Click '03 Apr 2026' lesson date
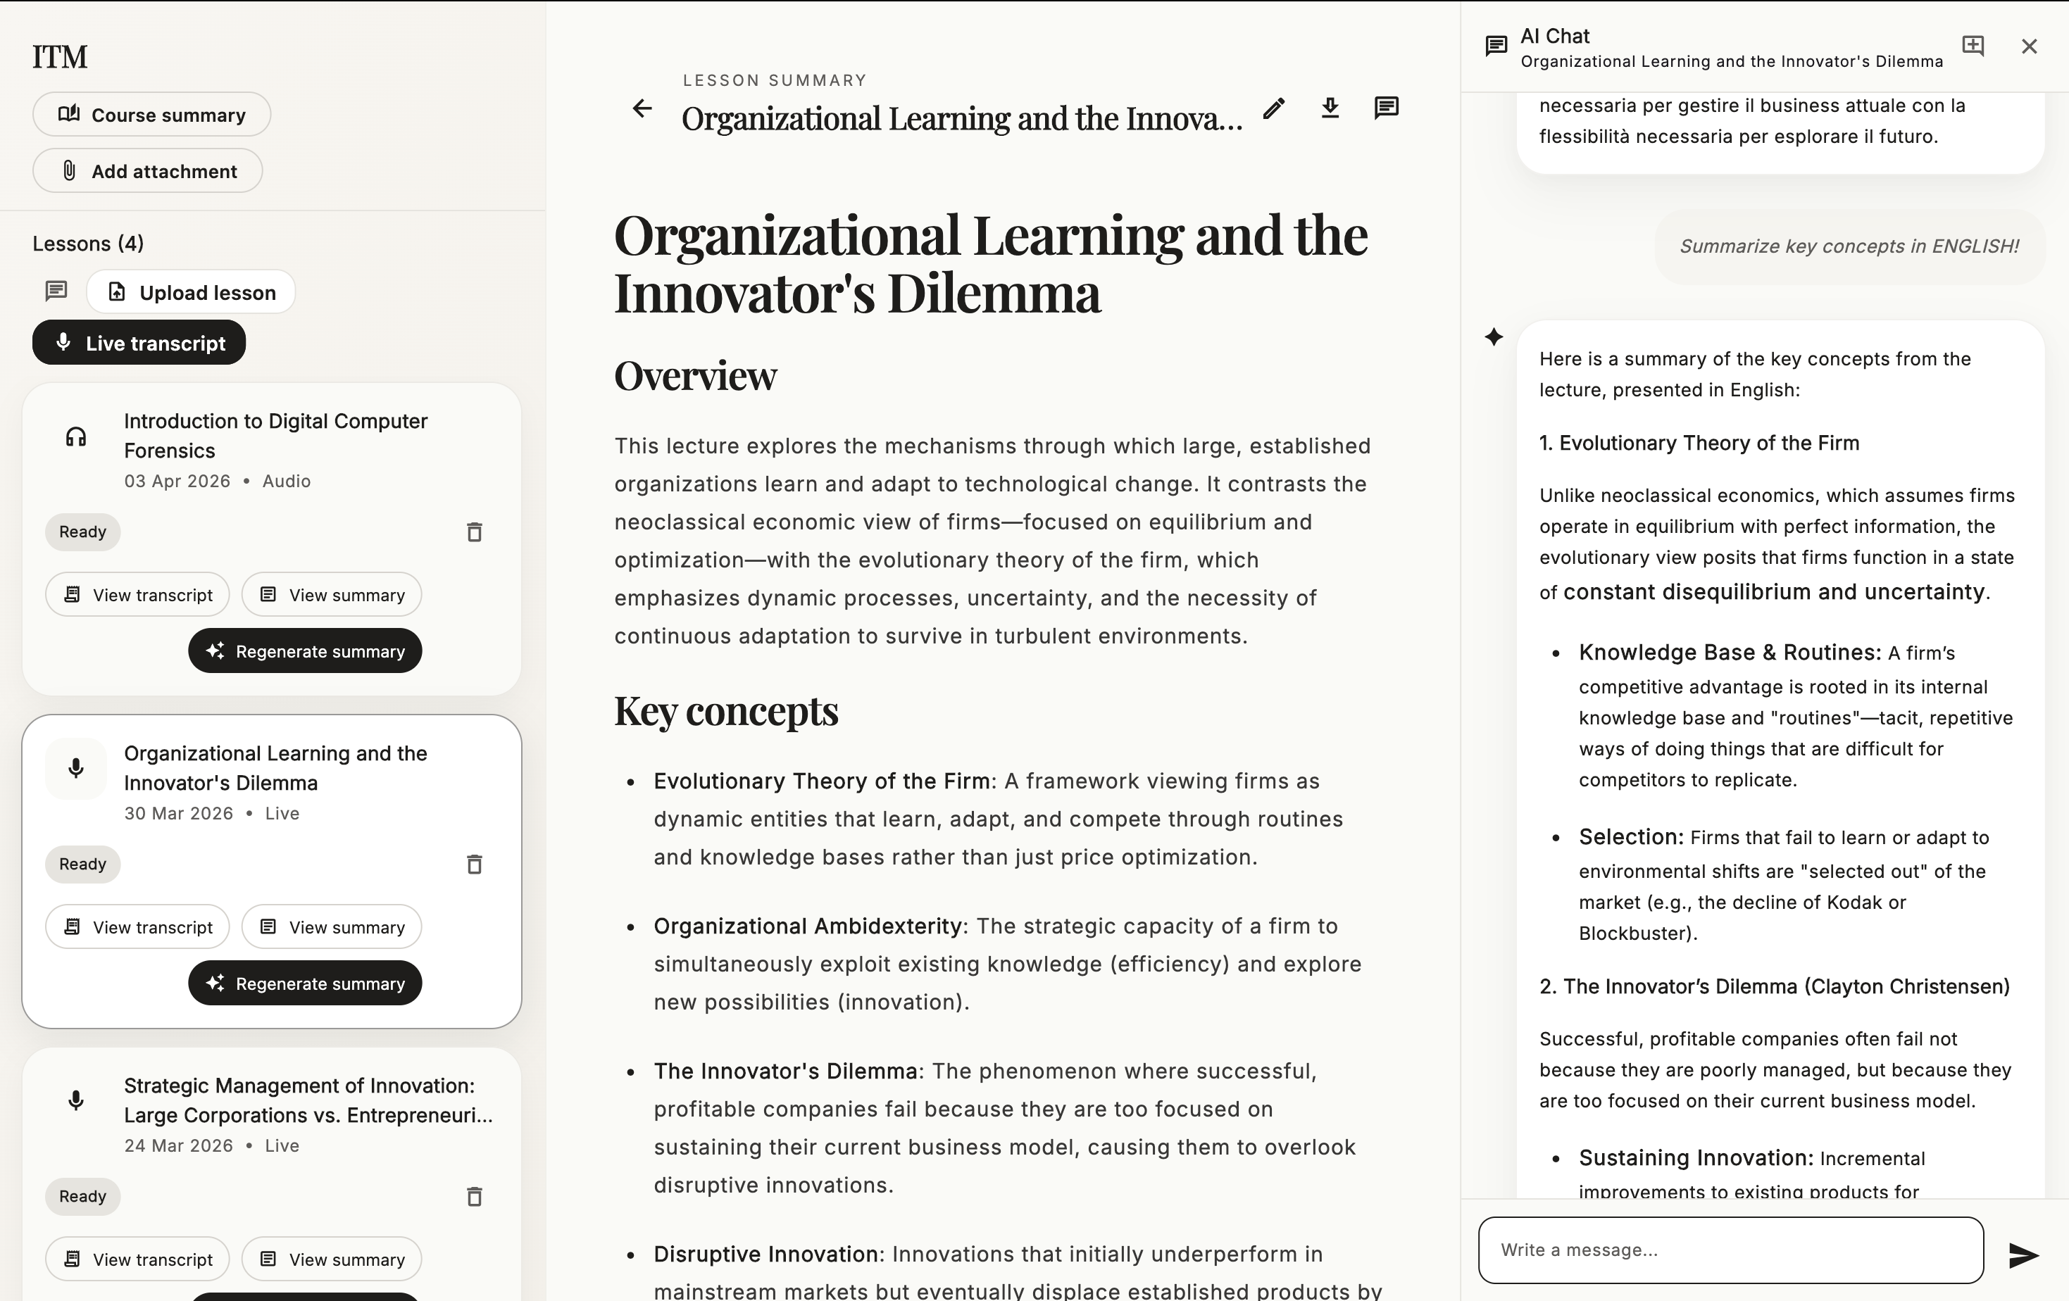 (x=177, y=481)
